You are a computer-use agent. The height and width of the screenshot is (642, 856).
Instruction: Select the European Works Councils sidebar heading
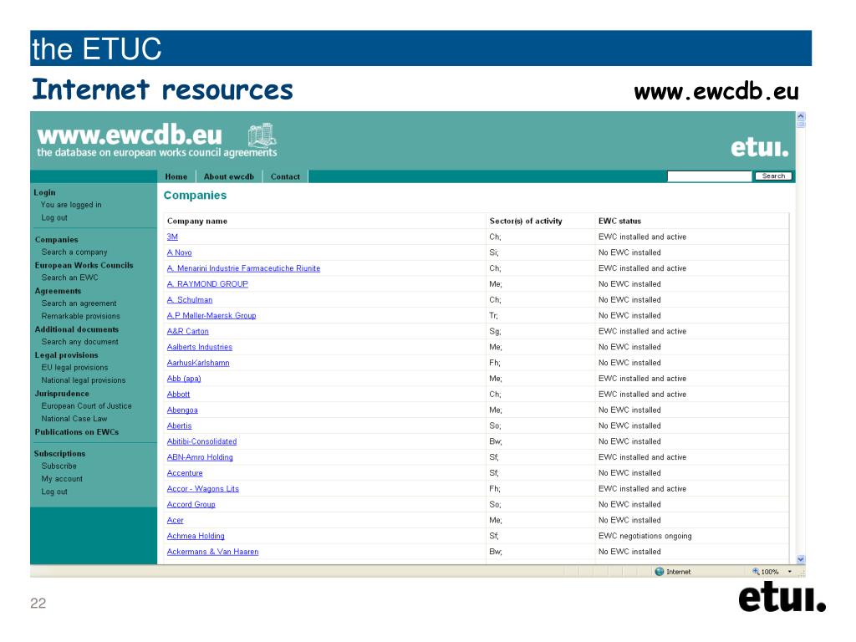click(84, 265)
